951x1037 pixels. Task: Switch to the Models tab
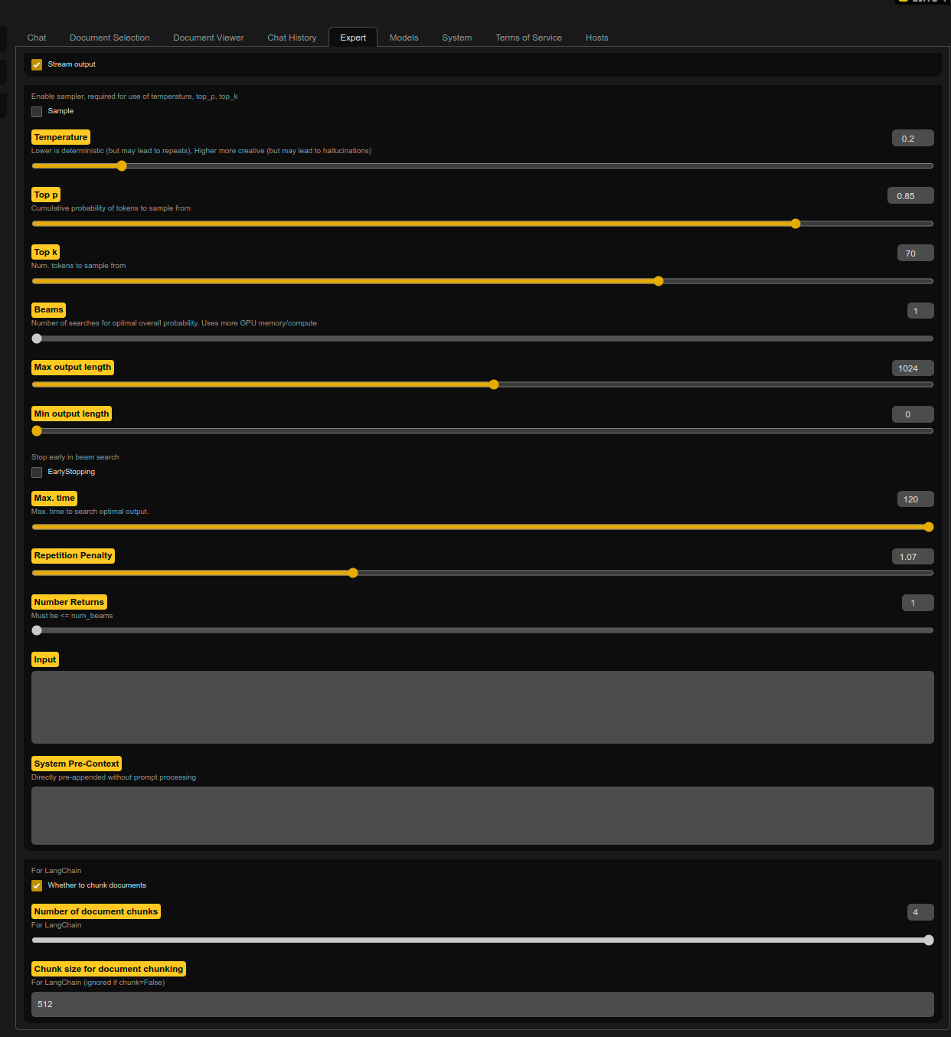pos(404,37)
